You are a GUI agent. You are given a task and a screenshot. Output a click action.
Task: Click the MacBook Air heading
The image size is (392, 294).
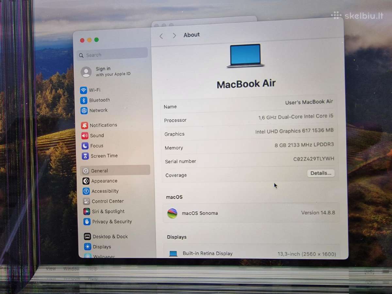246,84
